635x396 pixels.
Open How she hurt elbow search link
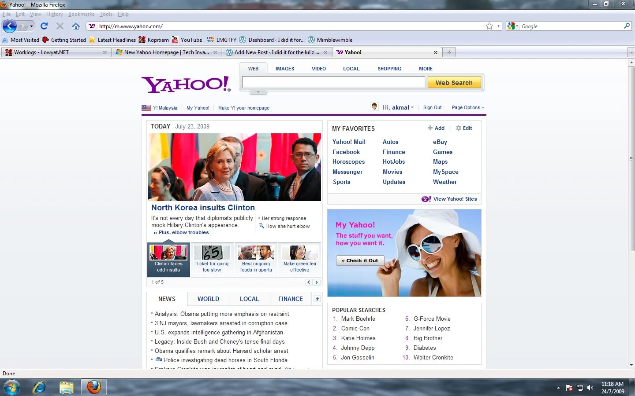[288, 226]
